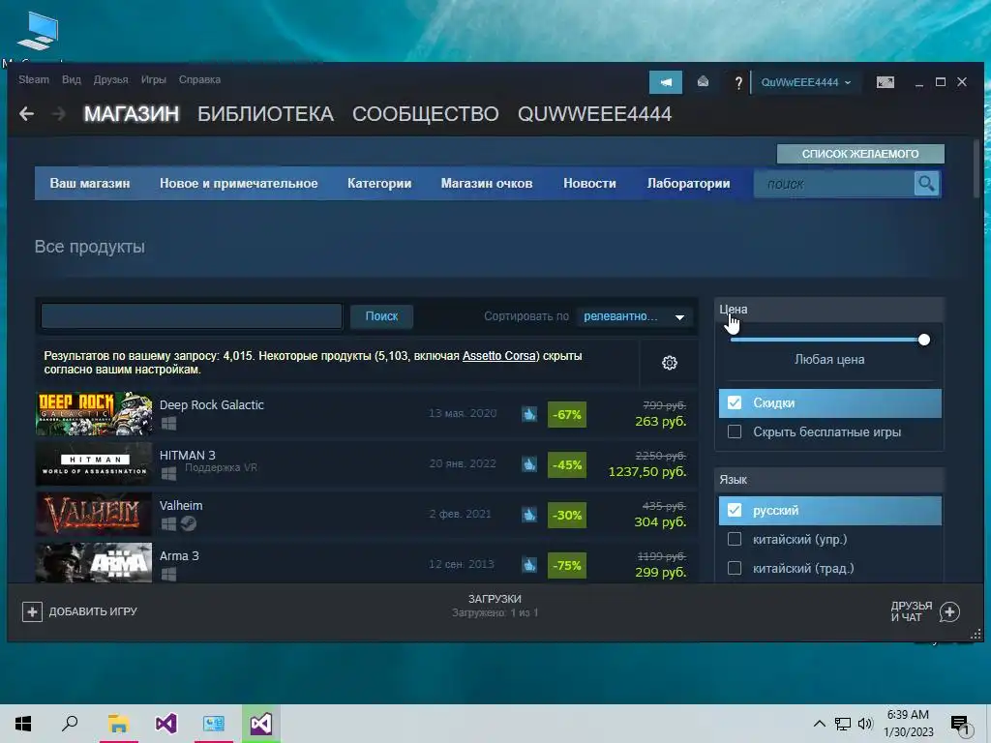Open search preferences gear icon
Image resolution: width=991 pixels, height=743 pixels.
click(670, 363)
